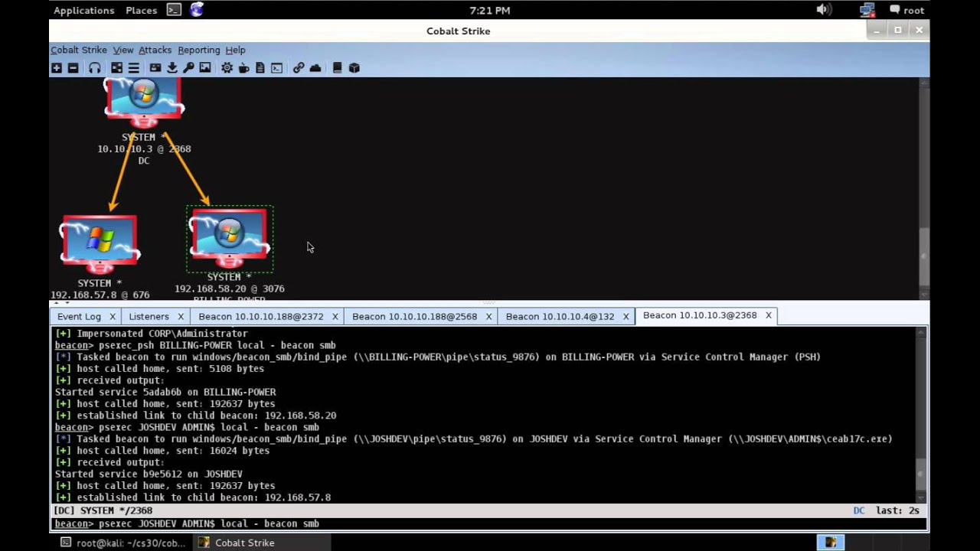Click the 'Started service 5adab6b on BILLING-POWER' line
This screenshot has width=980, height=551.
pos(165,392)
